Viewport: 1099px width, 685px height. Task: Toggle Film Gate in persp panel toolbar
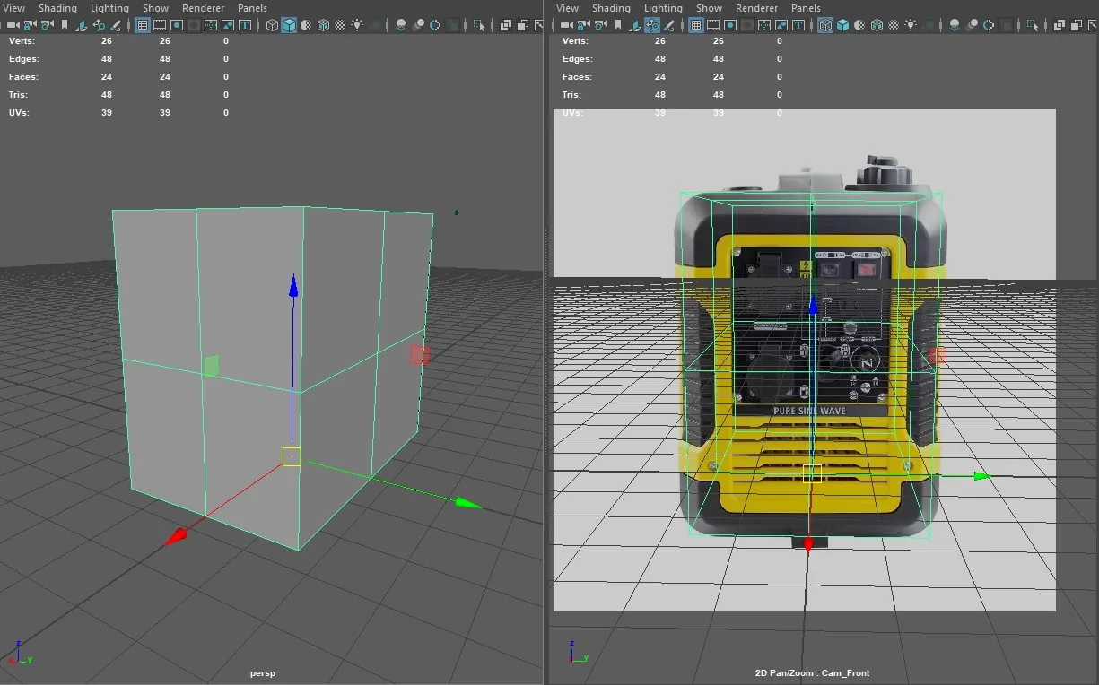pyautogui.click(x=160, y=26)
